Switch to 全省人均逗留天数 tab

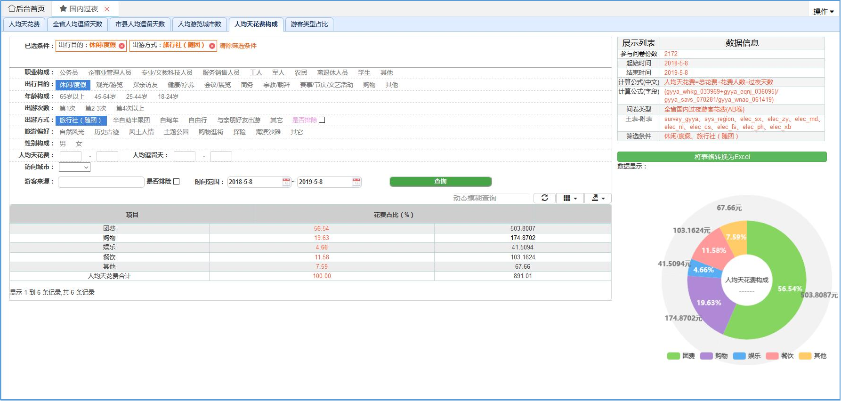tap(77, 24)
